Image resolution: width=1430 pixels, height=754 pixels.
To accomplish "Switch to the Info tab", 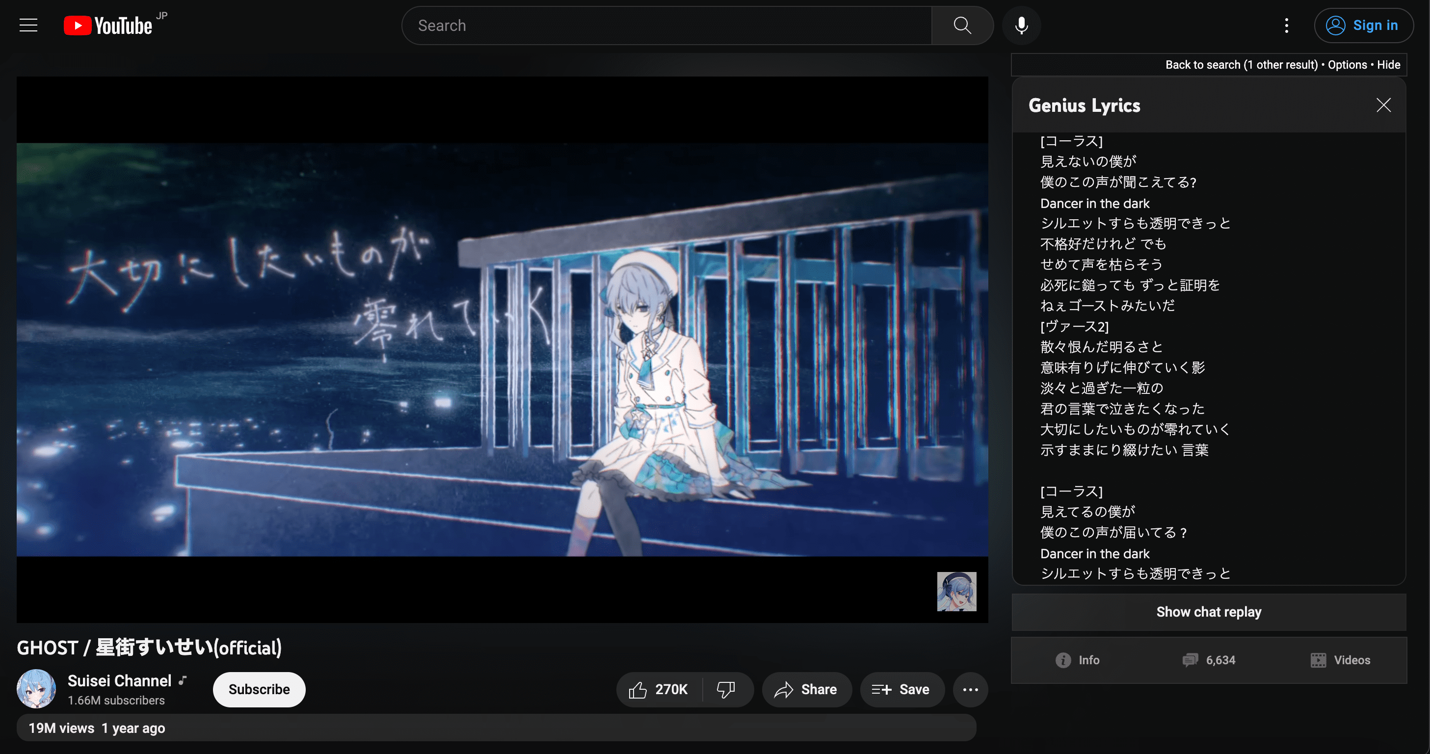I will click(x=1077, y=660).
